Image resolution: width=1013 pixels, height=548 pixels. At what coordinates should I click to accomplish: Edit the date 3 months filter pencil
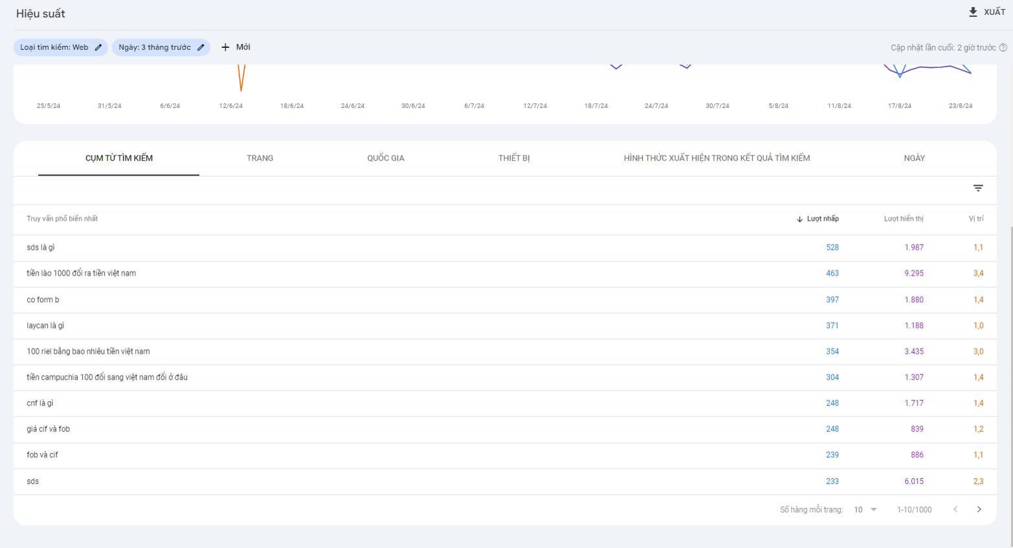[201, 47]
